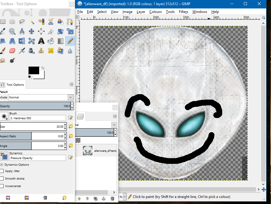This screenshot has height=204, width=271.
Task: Select the Pencil tool
Action: (70, 41)
